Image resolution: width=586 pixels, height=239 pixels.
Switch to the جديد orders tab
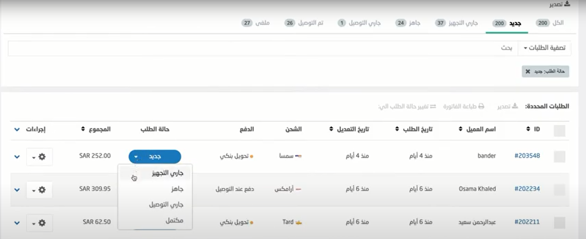coord(507,23)
